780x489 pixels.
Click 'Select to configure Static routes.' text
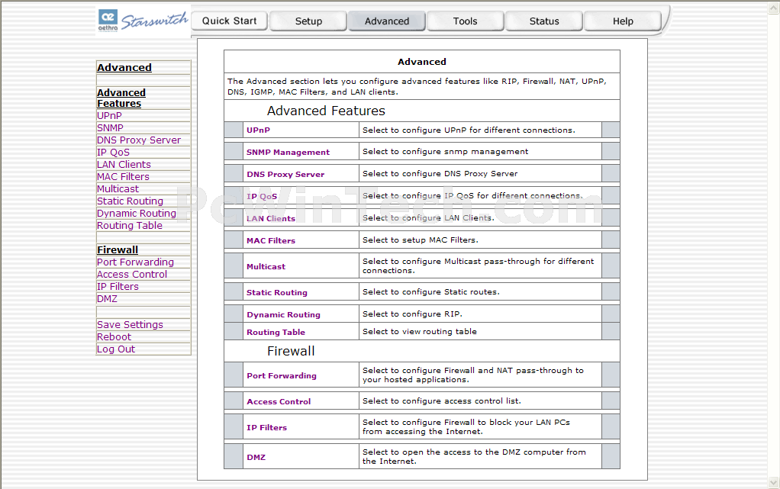(x=430, y=292)
